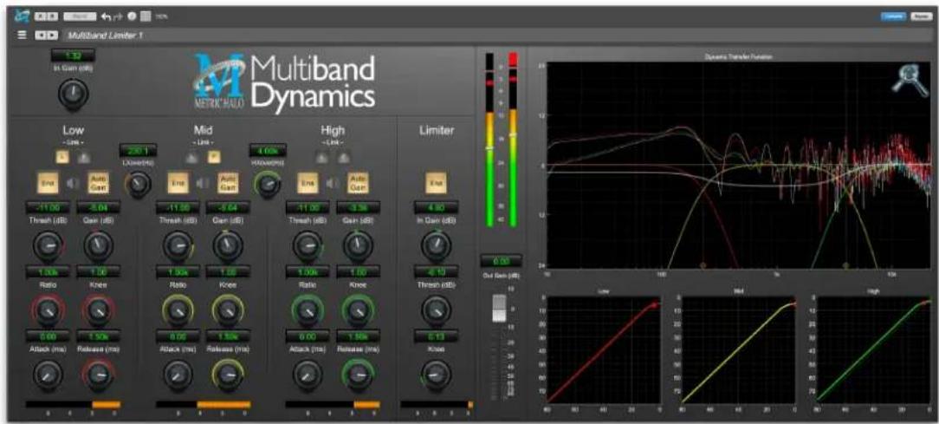
Task: Click the High band Gain knob
Action: pyautogui.click(x=358, y=245)
